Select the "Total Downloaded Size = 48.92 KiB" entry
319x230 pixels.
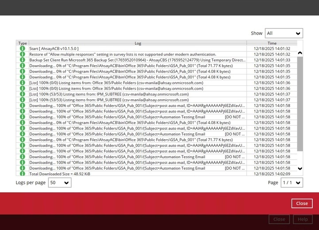60,174
